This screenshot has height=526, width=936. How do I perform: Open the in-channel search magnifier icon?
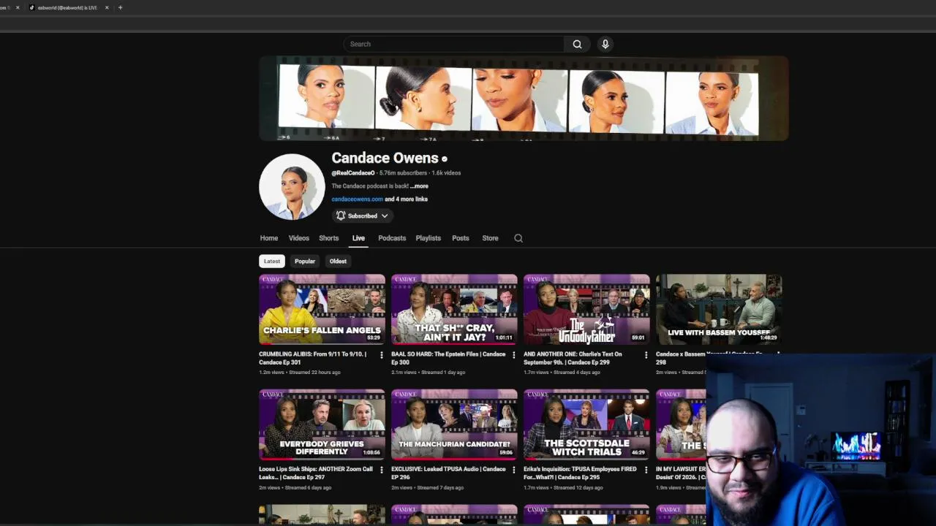click(x=518, y=238)
